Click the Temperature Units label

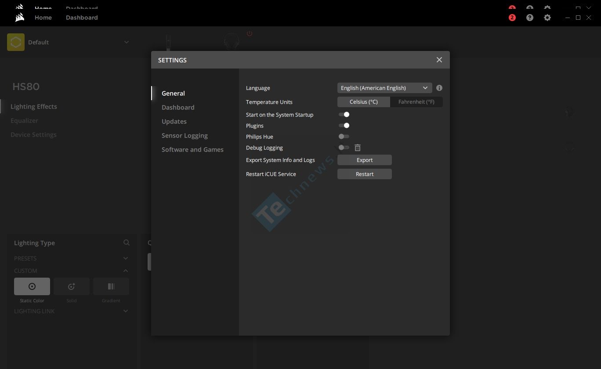tap(269, 102)
